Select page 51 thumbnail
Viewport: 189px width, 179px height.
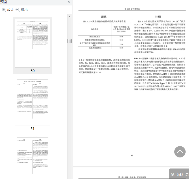coord(33,101)
